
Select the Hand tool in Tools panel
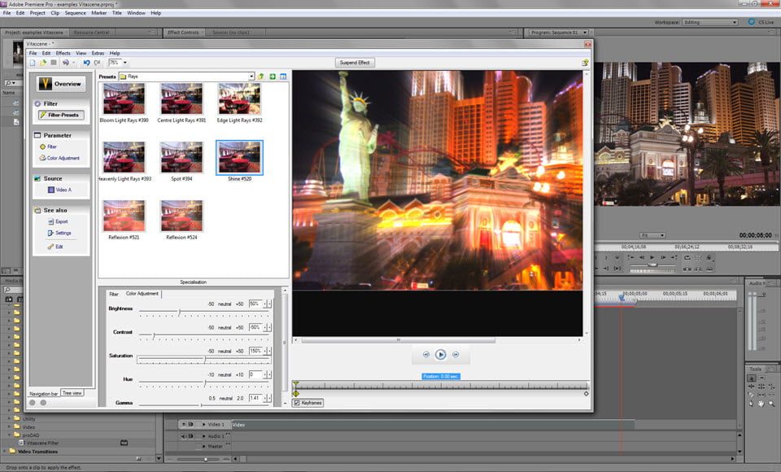[x=761, y=404]
